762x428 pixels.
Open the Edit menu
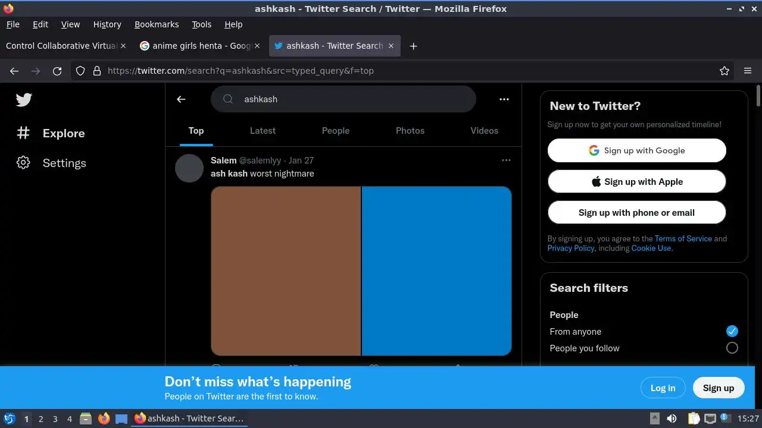coord(40,24)
